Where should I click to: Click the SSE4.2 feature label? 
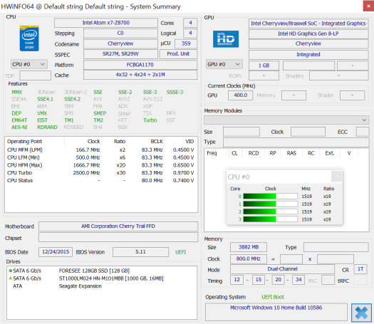tap(72, 99)
